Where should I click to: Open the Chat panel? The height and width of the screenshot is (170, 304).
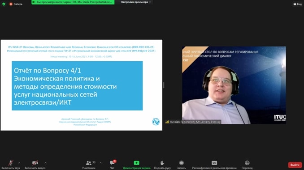pyautogui.click(x=112, y=165)
